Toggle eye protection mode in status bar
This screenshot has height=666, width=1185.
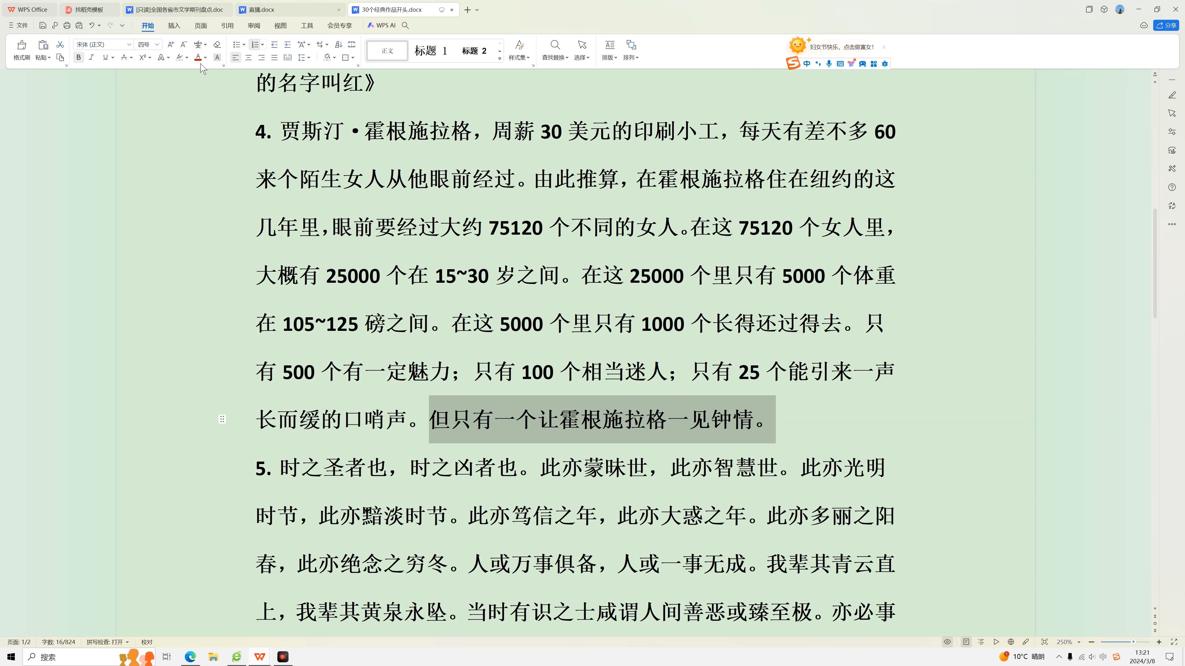(x=947, y=642)
